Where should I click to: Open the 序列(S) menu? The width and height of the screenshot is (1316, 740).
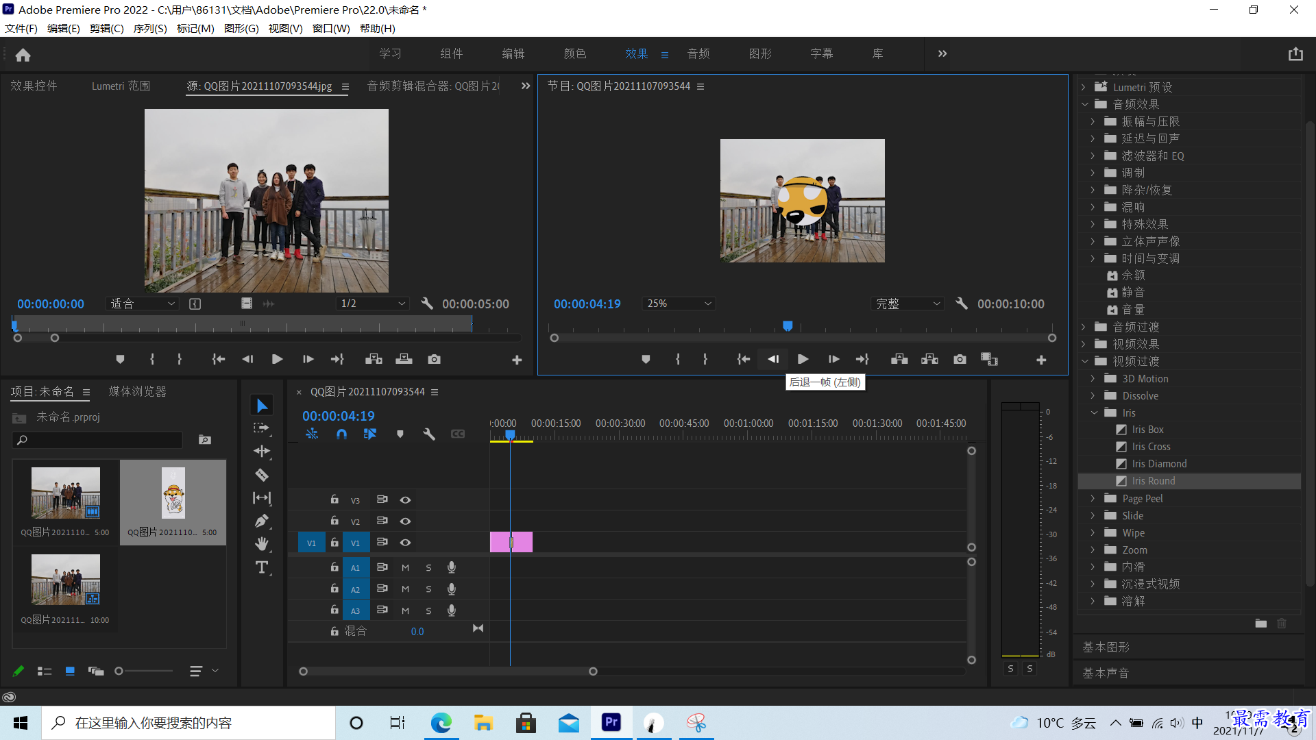pos(150,29)
